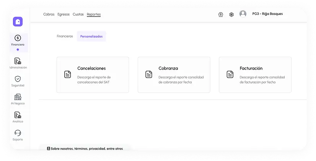Open the Analítica sidebar icon

pyautogui.click(x=18, y=115)
